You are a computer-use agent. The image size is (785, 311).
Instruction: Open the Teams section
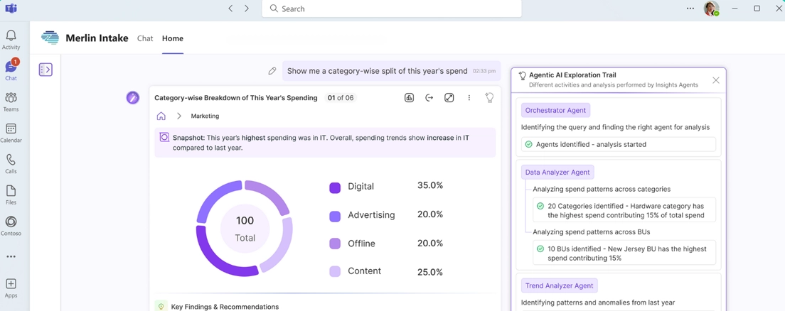[11, 102]
